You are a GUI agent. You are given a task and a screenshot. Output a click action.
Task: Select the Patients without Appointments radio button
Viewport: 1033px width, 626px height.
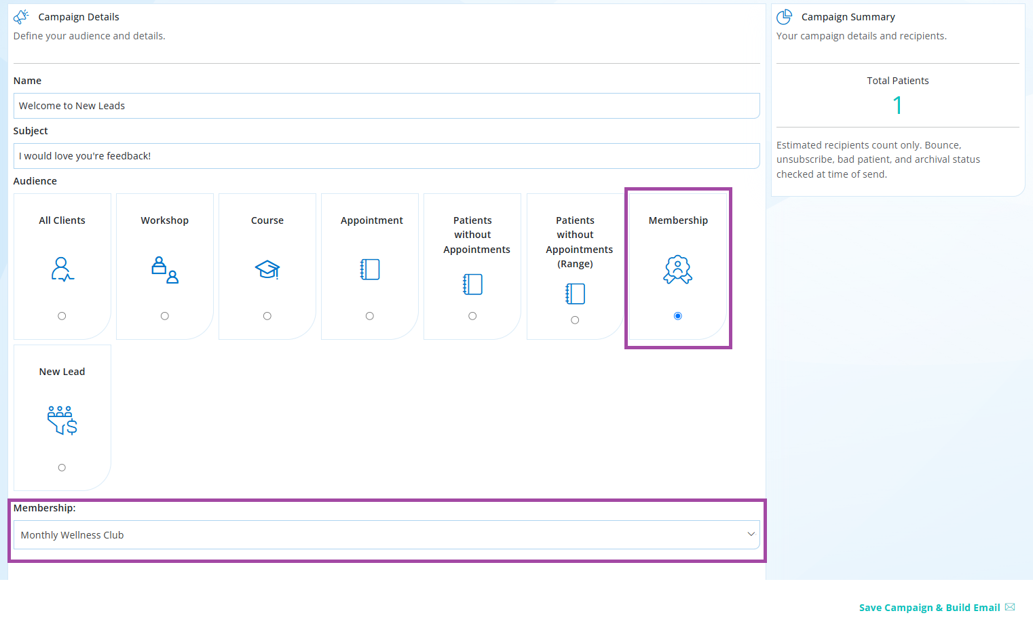click(x=472, y=316)
